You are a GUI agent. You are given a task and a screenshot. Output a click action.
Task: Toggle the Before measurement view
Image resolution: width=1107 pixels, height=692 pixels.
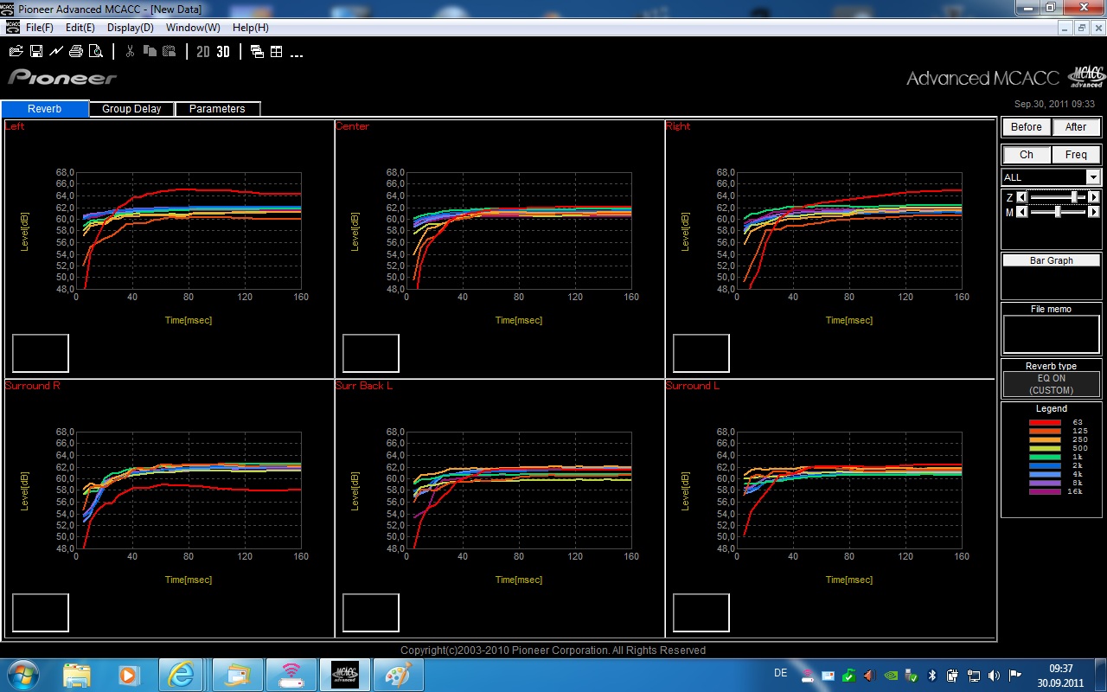coord(1027,127)
